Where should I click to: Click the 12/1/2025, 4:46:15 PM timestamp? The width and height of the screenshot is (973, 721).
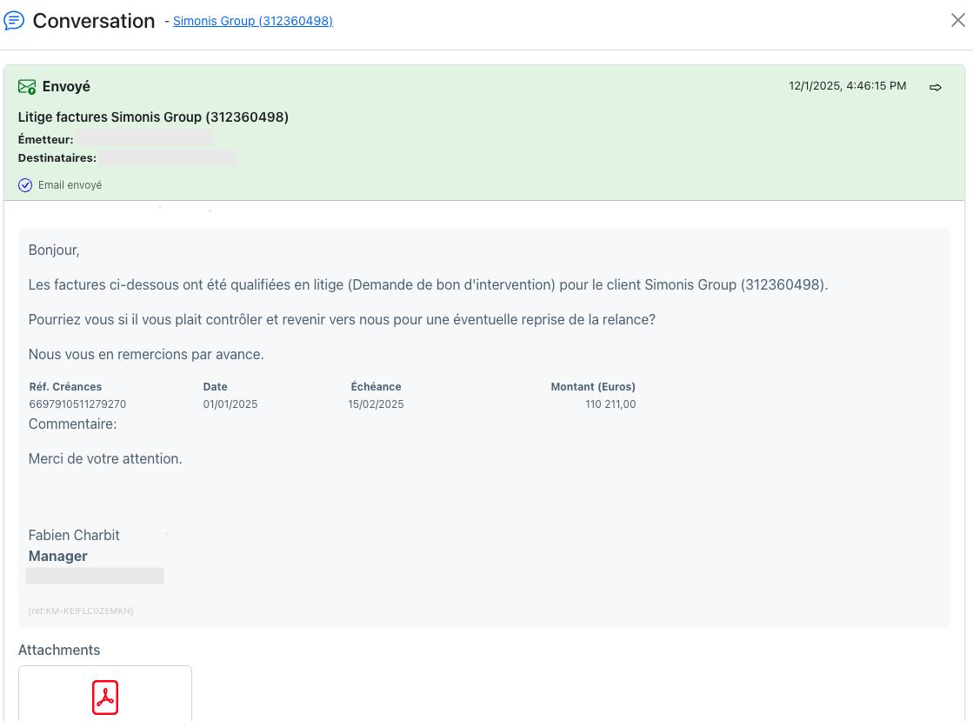click(847, 85)
